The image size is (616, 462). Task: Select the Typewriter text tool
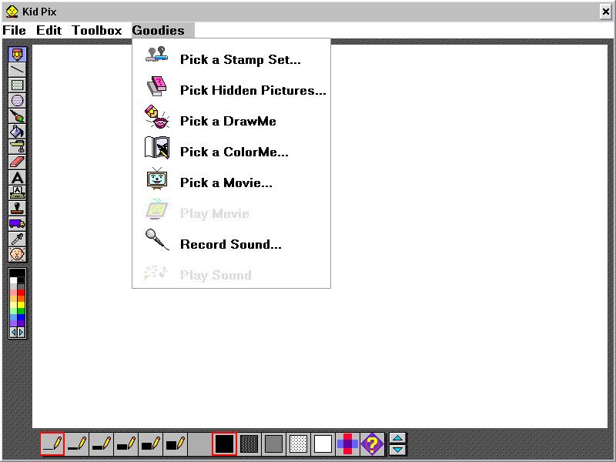click(x=17, y=192)
